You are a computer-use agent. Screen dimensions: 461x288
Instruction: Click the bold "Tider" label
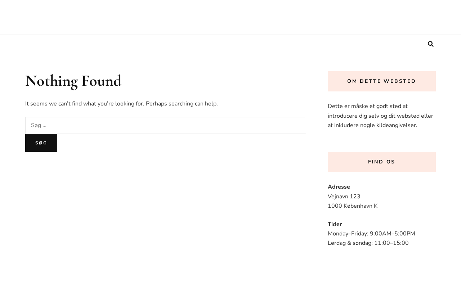(335, 224)
